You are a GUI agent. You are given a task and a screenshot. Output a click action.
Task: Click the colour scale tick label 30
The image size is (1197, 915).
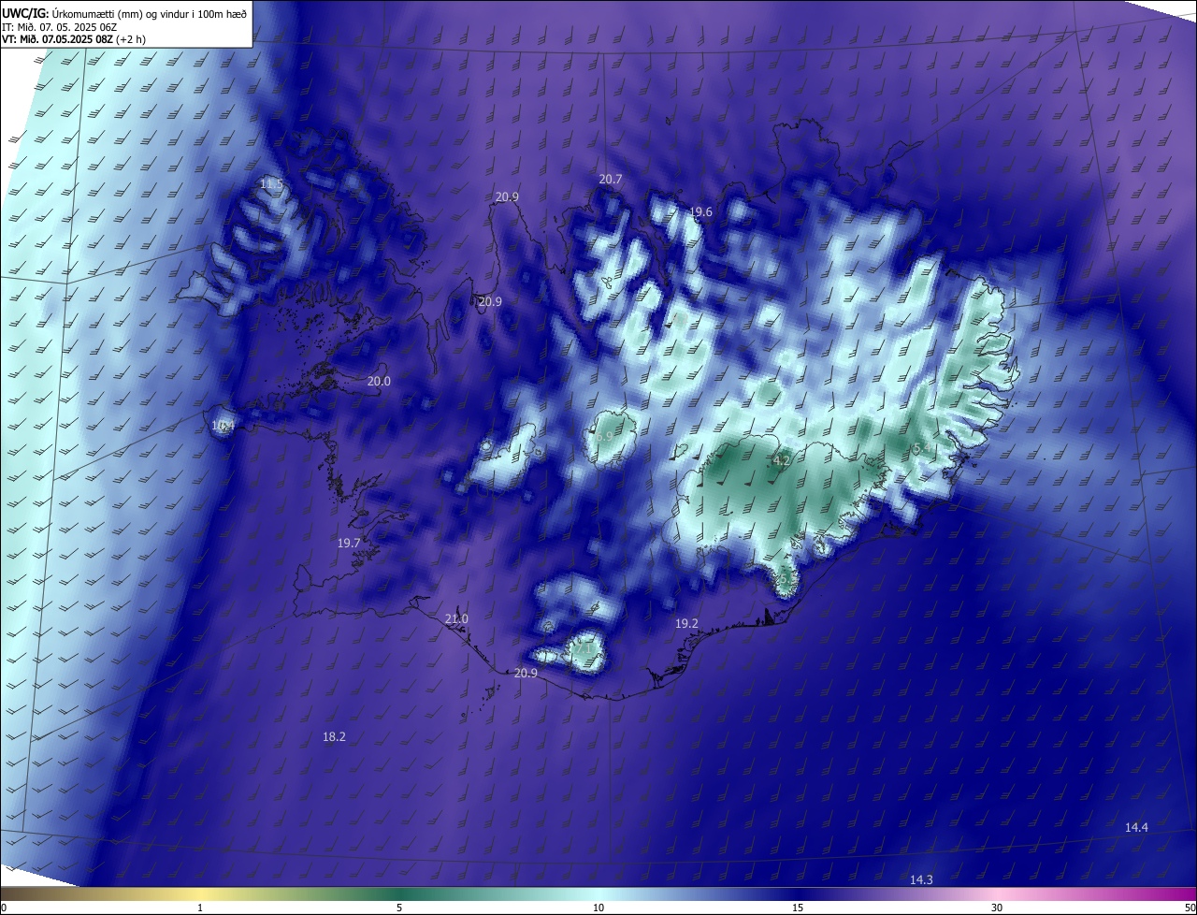tap(997, 908)
